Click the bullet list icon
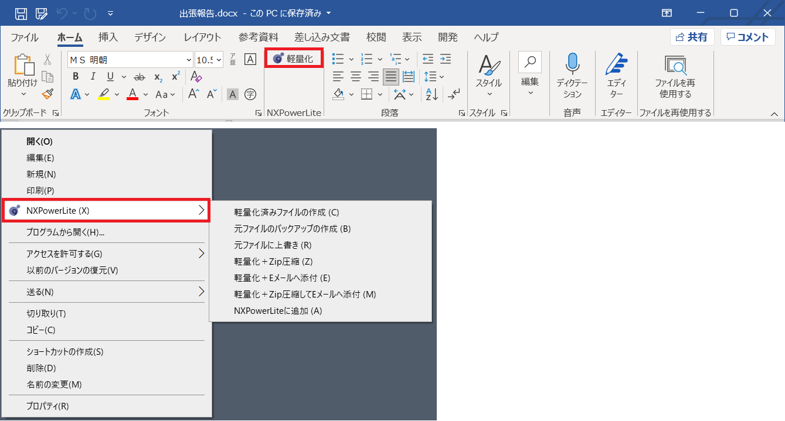 pos(338,59)
